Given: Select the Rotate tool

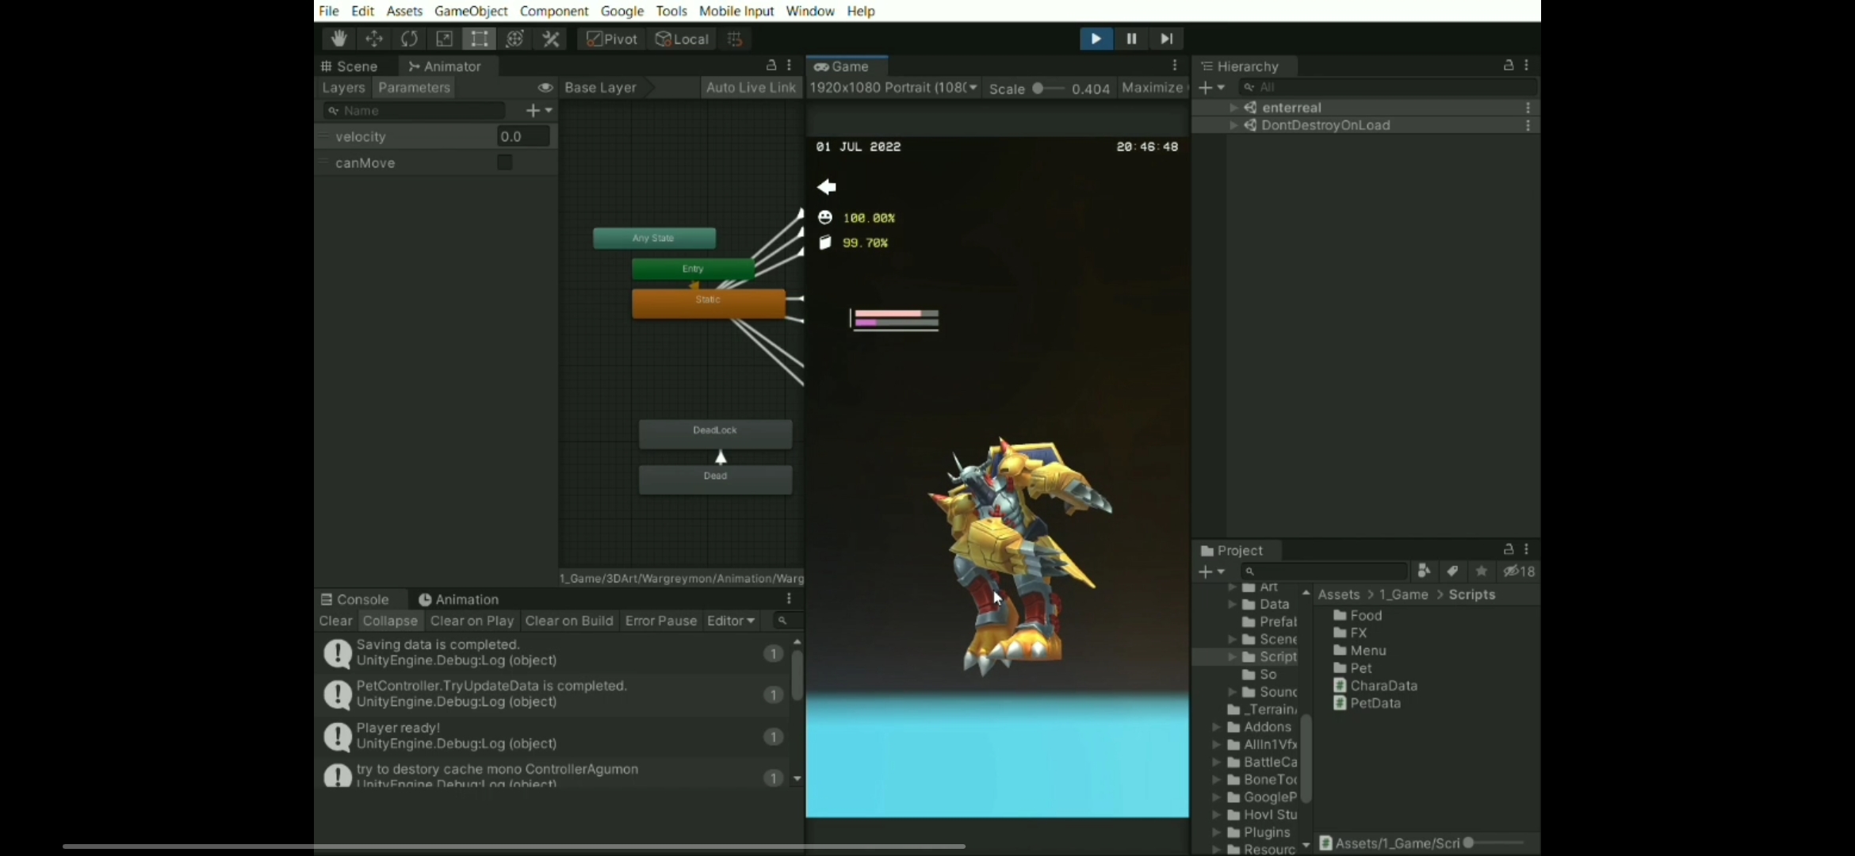Looking at the screenshot, I should (x=409, y=39).
